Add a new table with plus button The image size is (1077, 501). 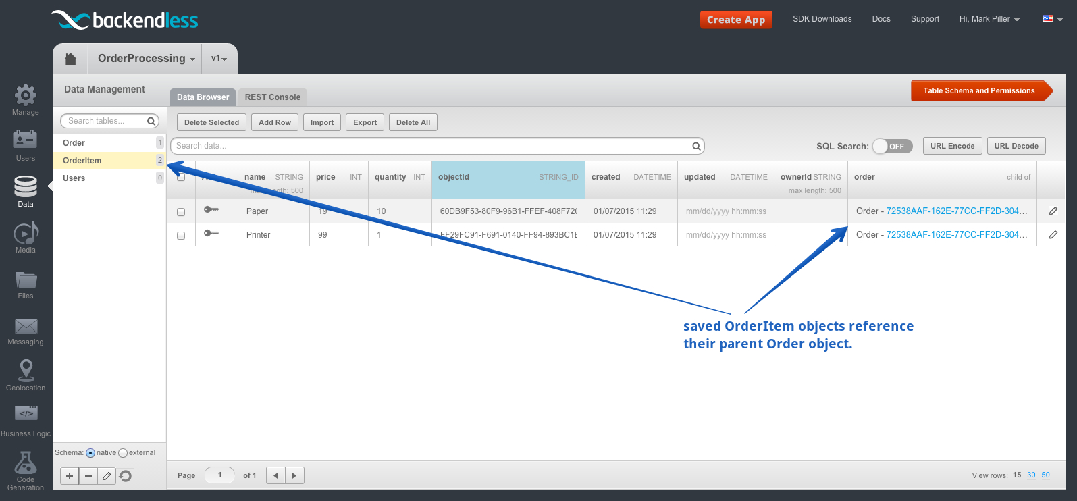tap(70, 476)
